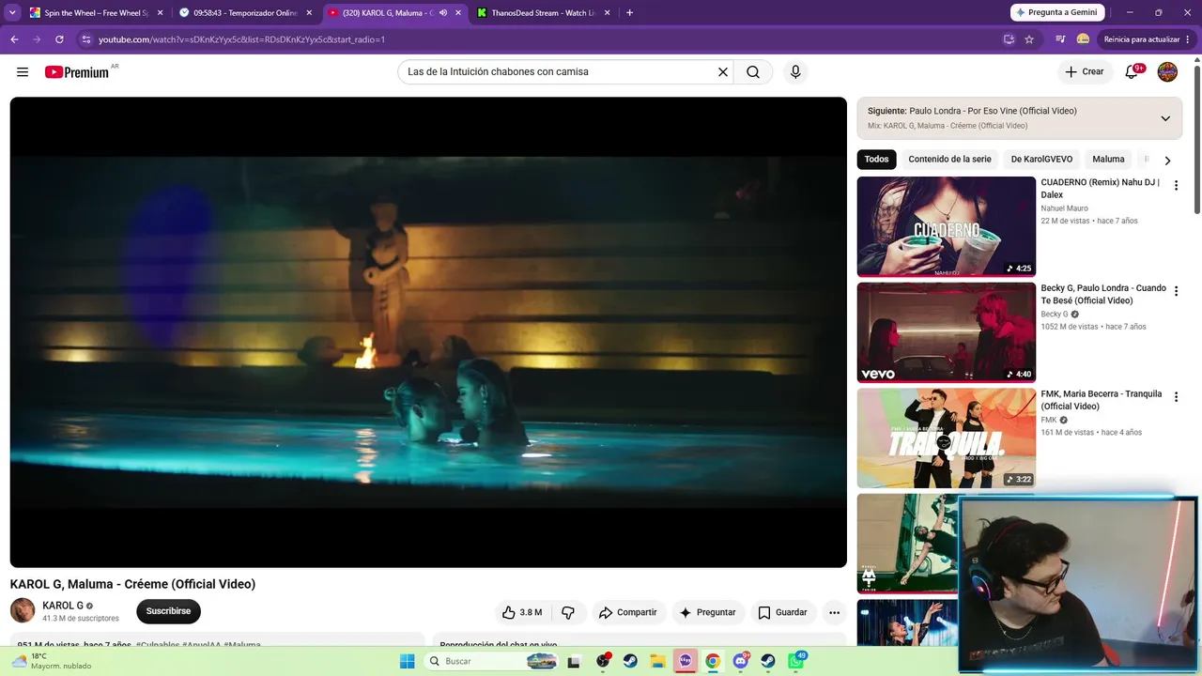Open the Chrome media controls icon
Image resolution: width=1202 pixels, height=676 pixels.
[x=1060, y=39]
